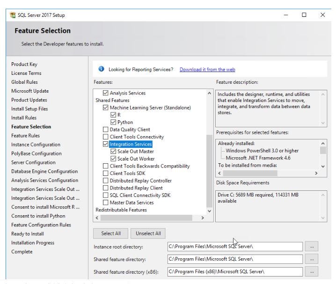Click Features list scroll right arrow

point(203,218)
